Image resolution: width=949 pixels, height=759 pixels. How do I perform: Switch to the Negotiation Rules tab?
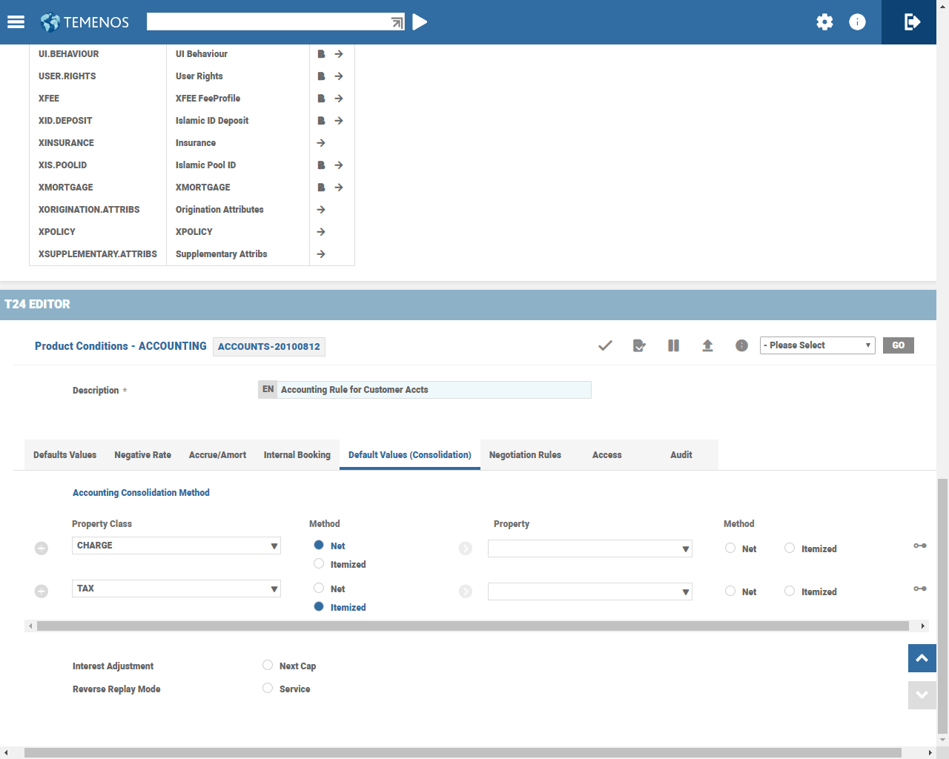point(525,455)
